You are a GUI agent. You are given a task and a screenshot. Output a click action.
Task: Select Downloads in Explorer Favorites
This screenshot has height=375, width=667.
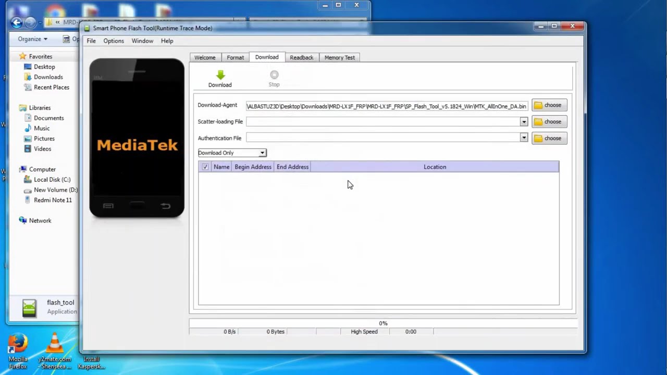click(x=48, y=77)
